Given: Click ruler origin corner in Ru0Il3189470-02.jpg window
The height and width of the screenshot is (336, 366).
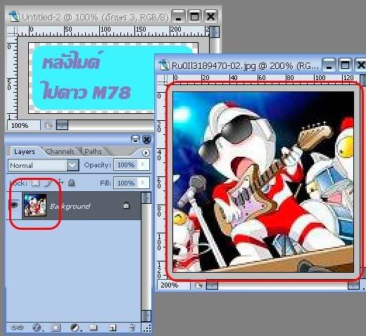Looking at the screenshot, I should pos(163,79).
